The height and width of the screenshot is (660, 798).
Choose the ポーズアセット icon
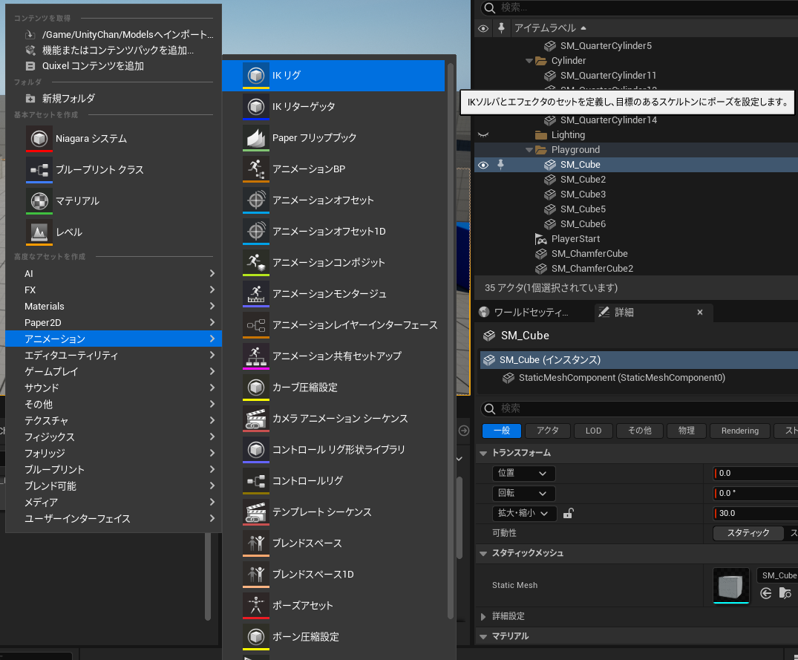(256, 606)
